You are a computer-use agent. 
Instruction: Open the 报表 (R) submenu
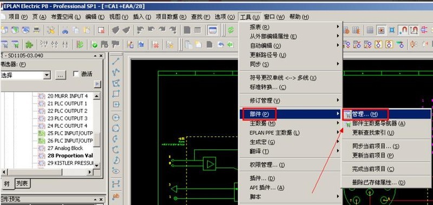click(x=291, y=27)
